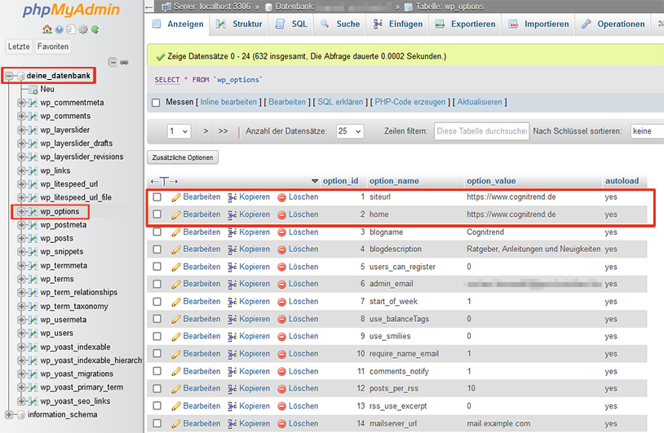Screen dimensions: 664x433
Task: Click the delete icon in mailserver_url row
Action: (x=281, y=424)
